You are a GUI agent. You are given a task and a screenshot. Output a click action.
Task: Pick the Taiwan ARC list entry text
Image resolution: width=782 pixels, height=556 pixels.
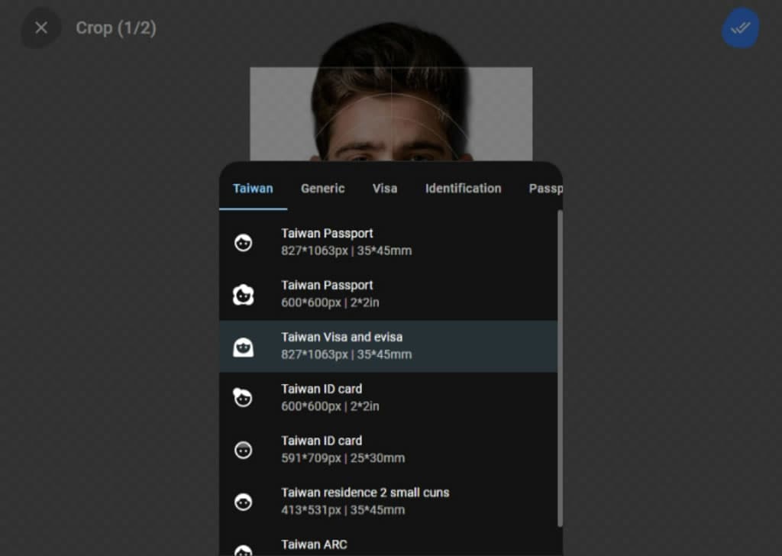tap(314, 545)
